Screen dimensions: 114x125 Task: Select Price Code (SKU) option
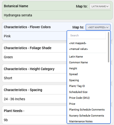80,98
